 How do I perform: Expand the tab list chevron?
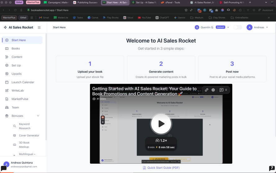coord(266,2)
